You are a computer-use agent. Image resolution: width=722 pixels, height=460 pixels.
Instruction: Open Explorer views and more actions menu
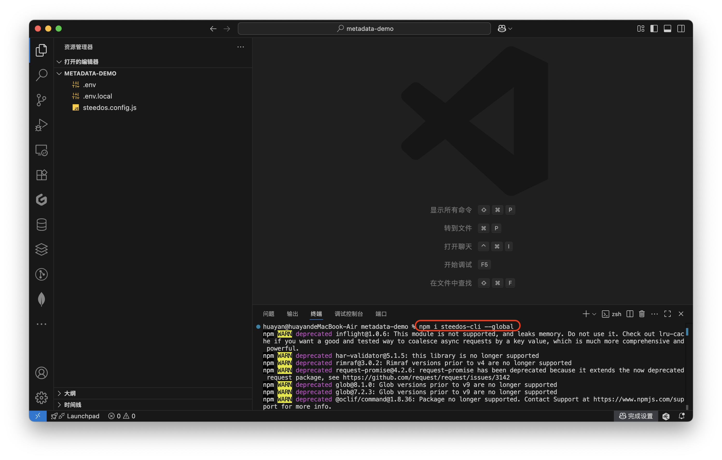point(240,47)
